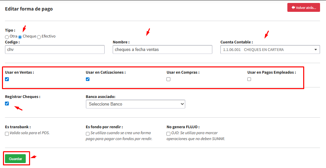Screen dimensions: 326x168
Task: Enable the Es fondo por rendir checkbox
Action: [x=88, y=133]
